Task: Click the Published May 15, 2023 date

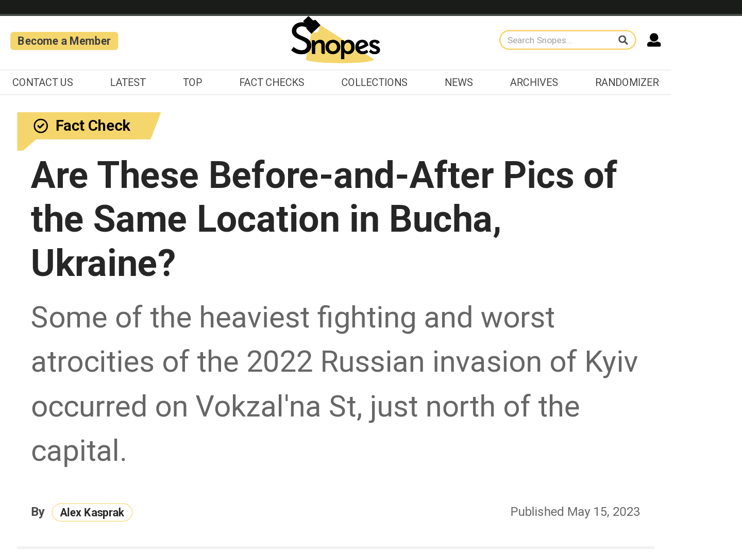Action: pyautogui.click(x=575, y=512)
